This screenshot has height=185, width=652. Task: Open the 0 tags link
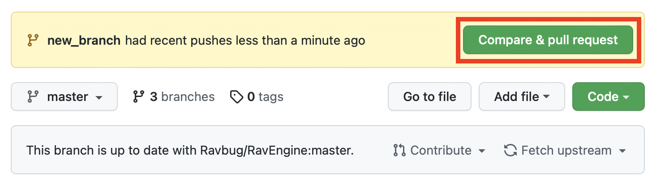(x=257, y=97)
